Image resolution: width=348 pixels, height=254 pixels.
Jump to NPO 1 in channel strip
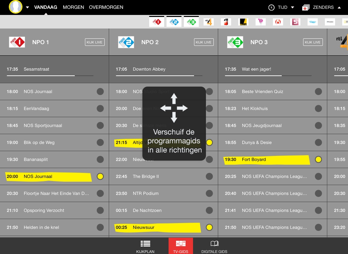pos(157,22)
